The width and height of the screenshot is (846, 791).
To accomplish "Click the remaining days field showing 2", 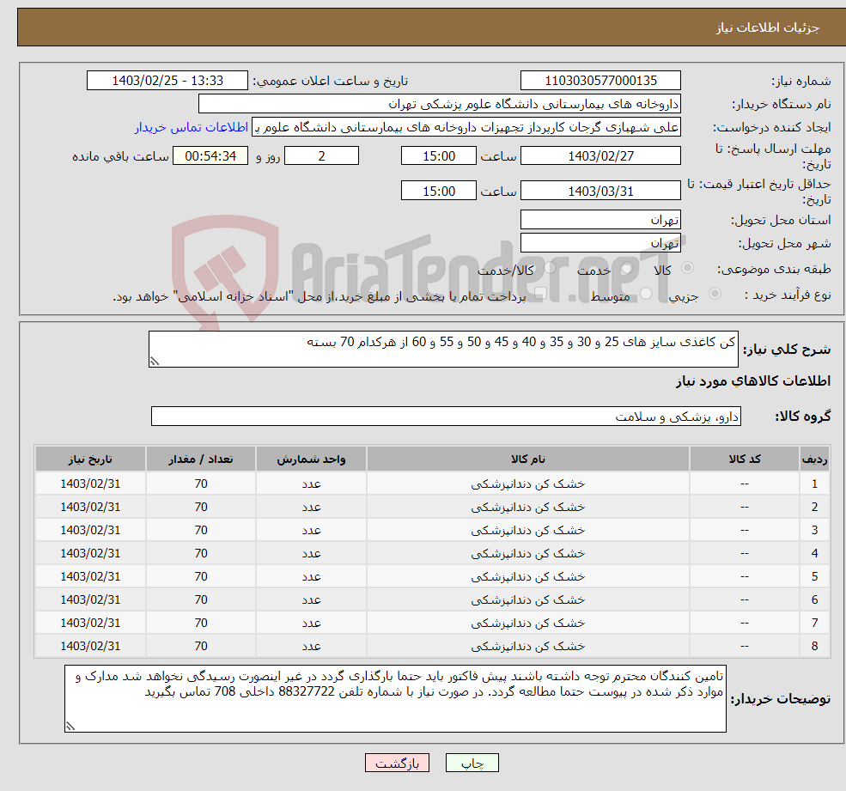I will point(321,156).
